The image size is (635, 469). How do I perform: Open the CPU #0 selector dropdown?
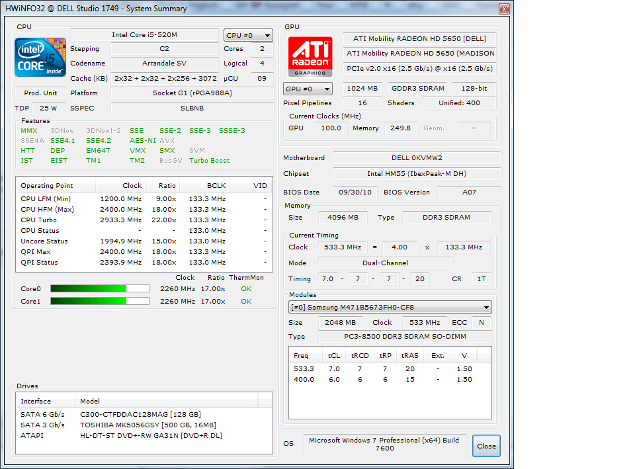pyautogui.click(x=248, y=35)
